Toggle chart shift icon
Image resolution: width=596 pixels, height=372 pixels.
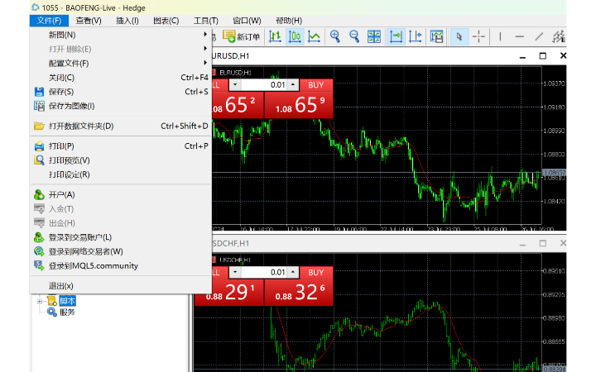point(415,37)
